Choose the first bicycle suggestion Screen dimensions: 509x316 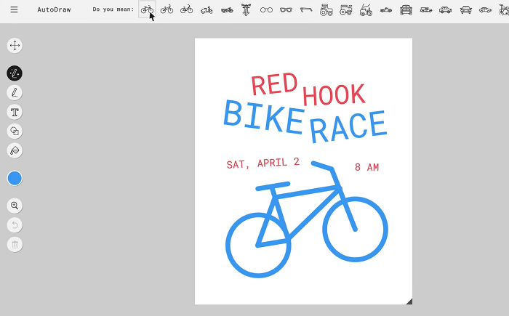pos(147,10)
